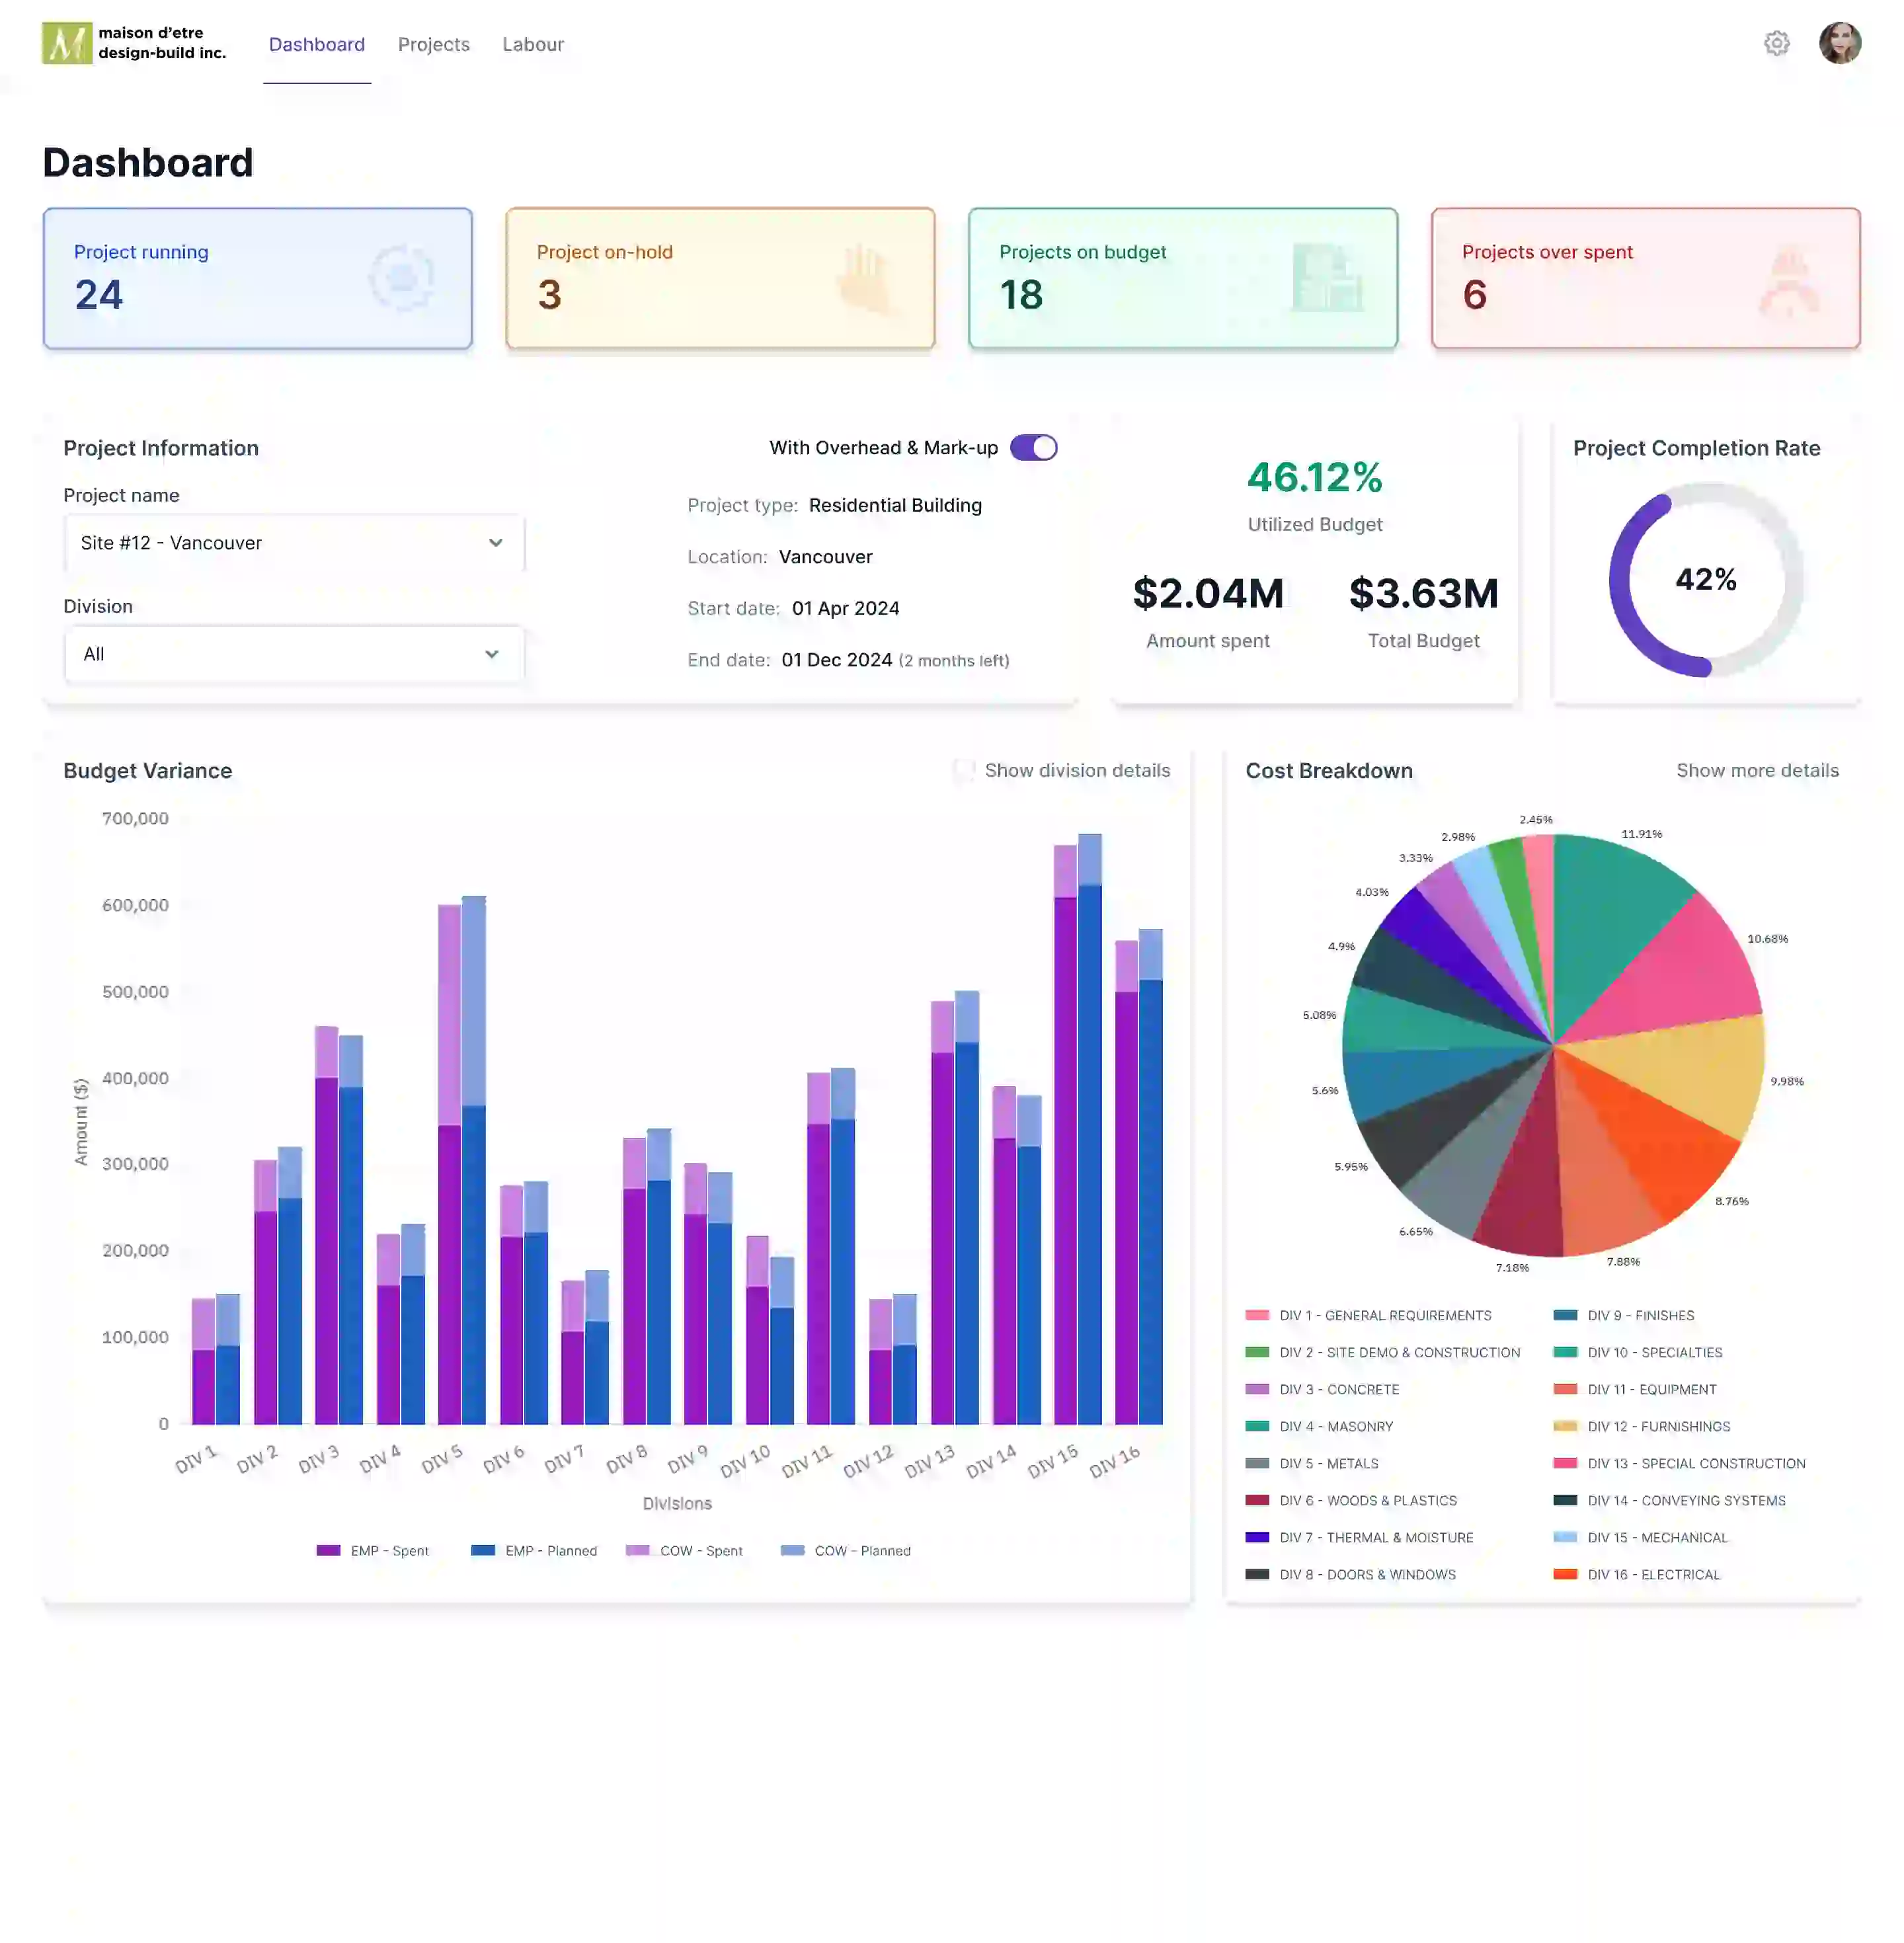Click the 42% completion rate ring
The width and height of the screenshot is (1904, 1943).
click(x=1705, y=579)
